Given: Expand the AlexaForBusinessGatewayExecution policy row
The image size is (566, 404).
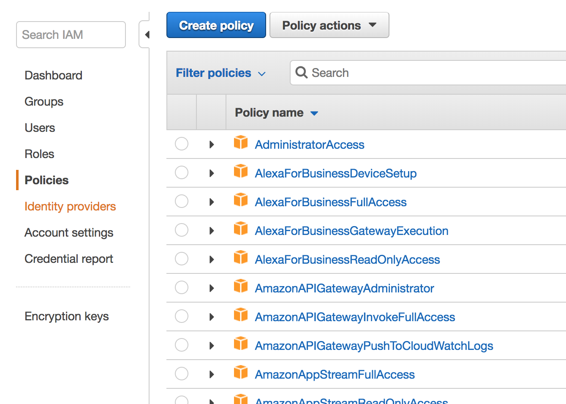Looking at the screenshot, I should [212, 231].
